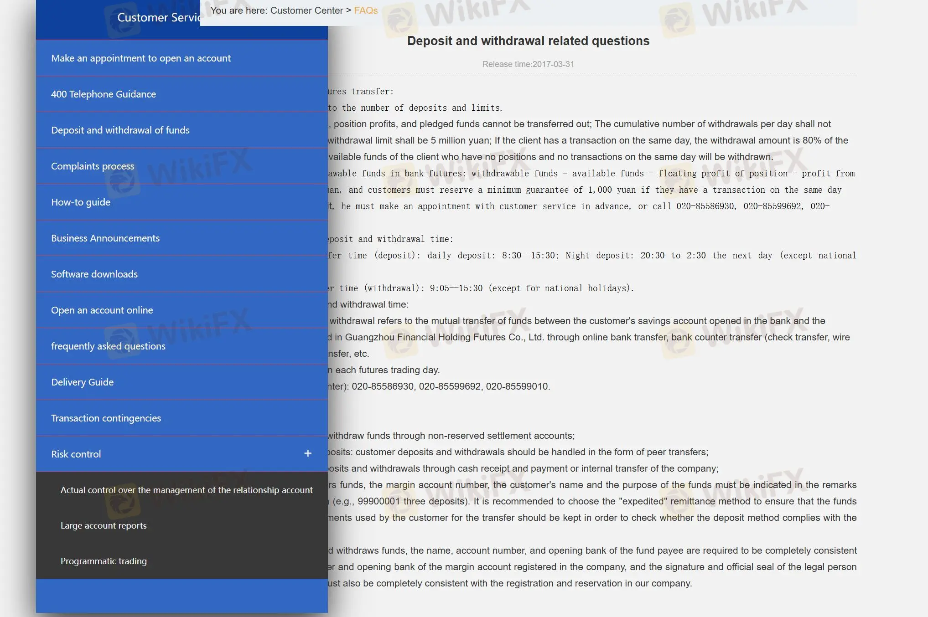Click the Deposit and withdrawal of funds

click(120, 129)
